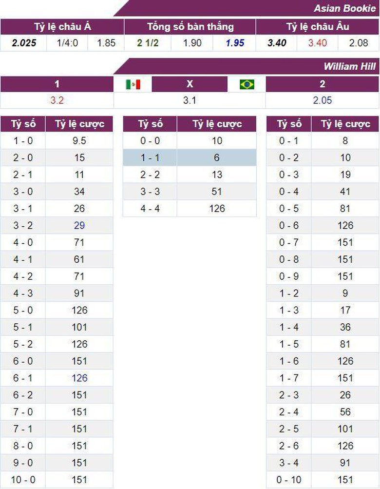
Task: Click the red 3.40 European draw odds
Action: click(x=317, y=43)
